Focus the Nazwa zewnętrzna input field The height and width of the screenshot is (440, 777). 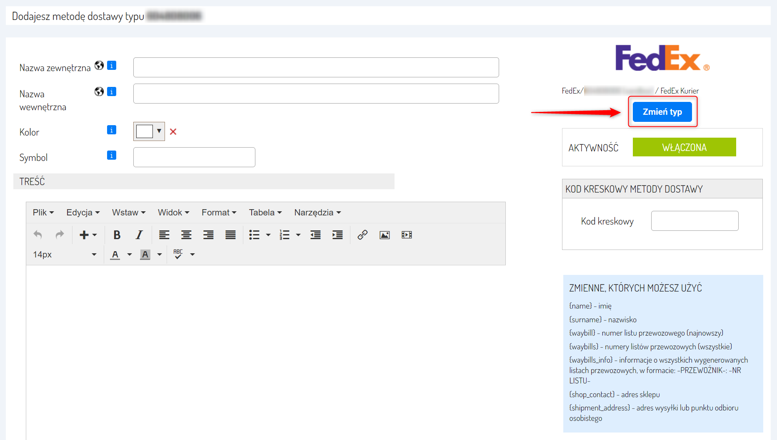(x=316, y=67)
